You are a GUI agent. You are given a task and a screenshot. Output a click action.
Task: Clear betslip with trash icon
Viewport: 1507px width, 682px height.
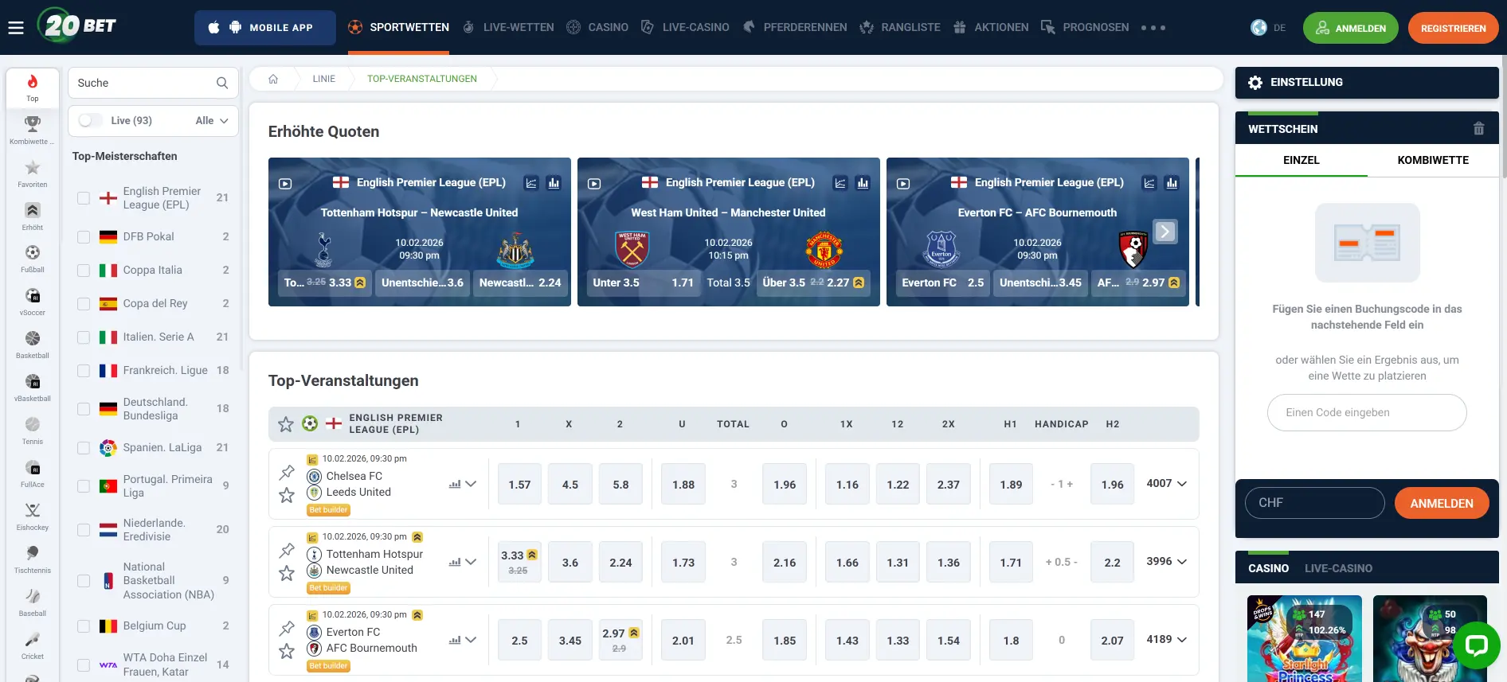[1478, 128]
